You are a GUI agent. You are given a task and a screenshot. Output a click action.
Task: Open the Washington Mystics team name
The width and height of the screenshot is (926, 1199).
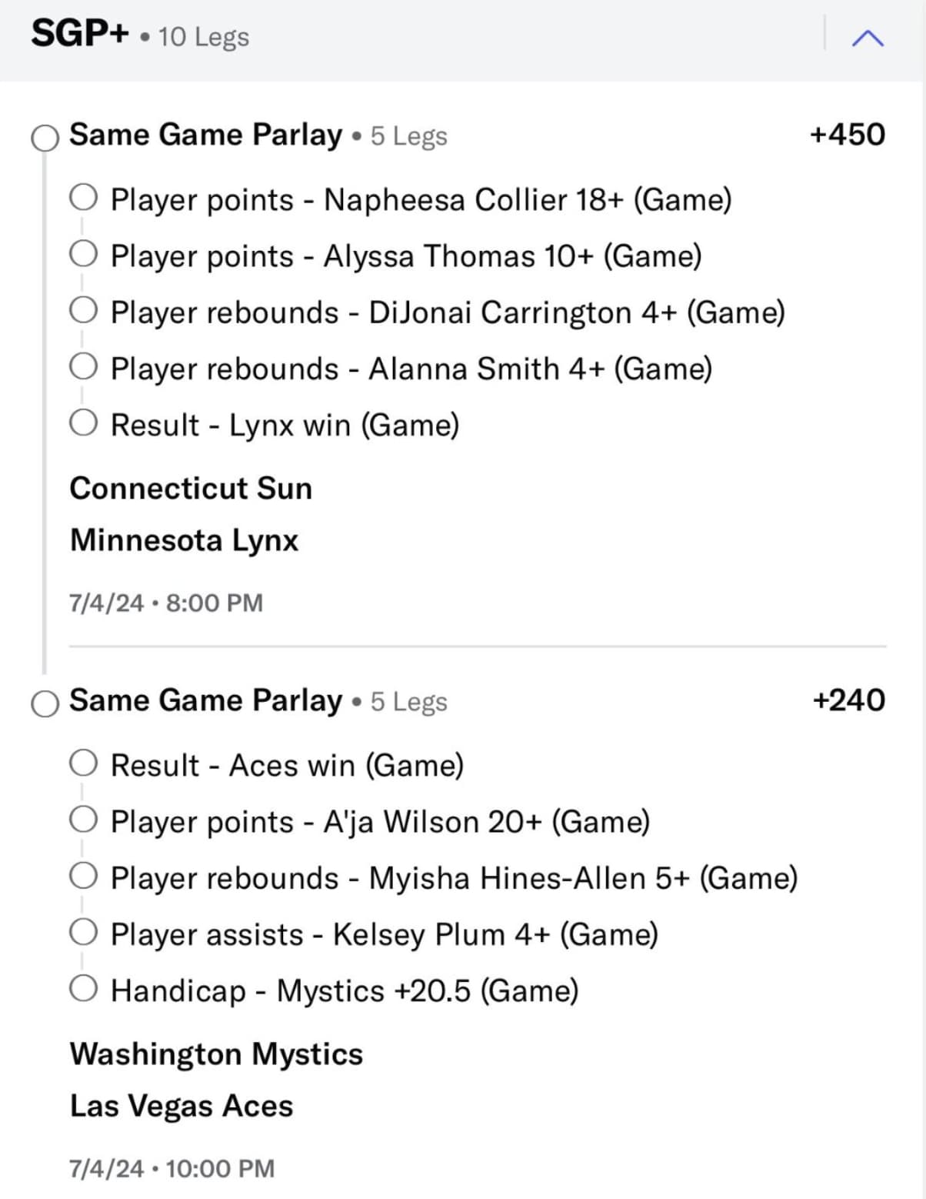tap(216, 1054)
